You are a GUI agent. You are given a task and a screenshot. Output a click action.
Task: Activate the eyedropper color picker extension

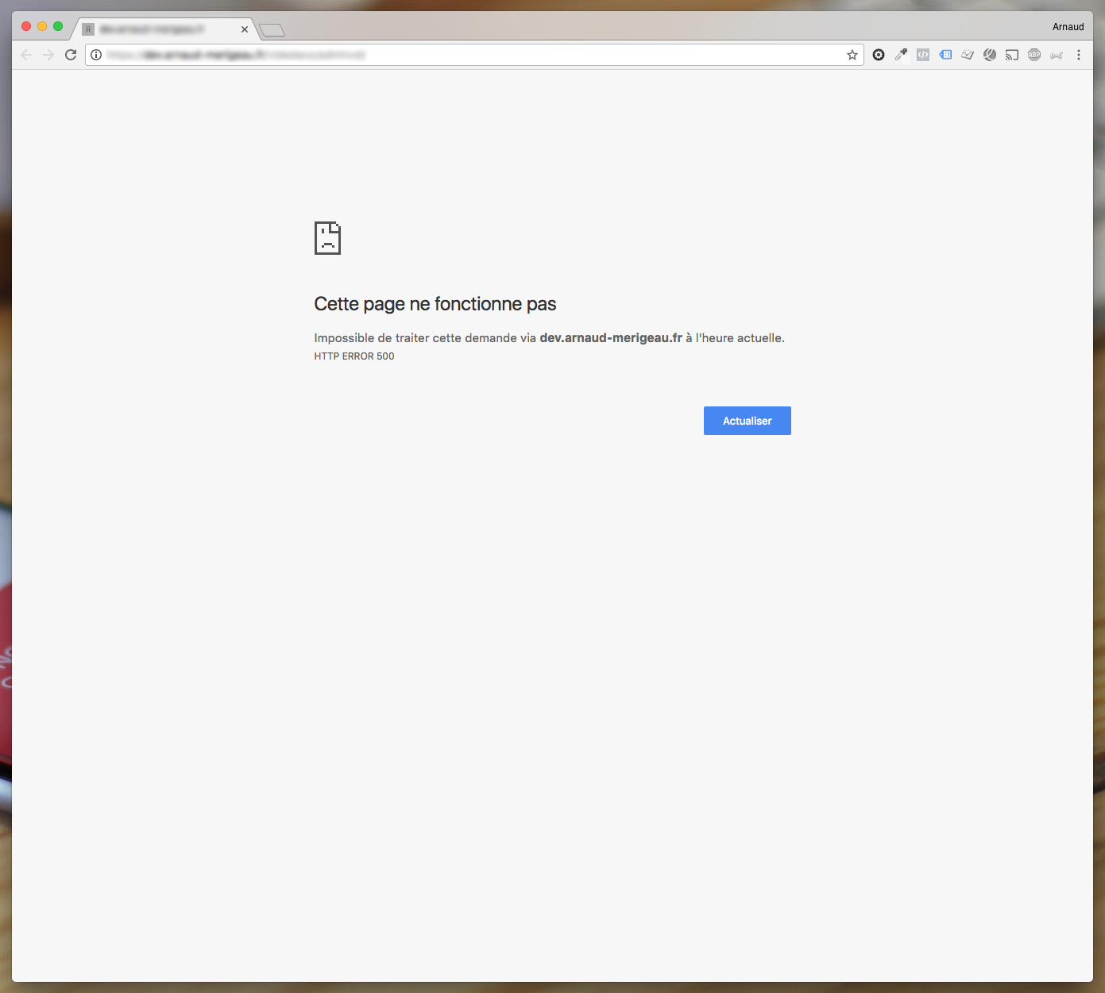tap(901, 55)
